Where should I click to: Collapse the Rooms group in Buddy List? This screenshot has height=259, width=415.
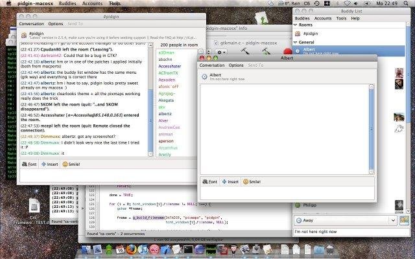click(296, 25)
